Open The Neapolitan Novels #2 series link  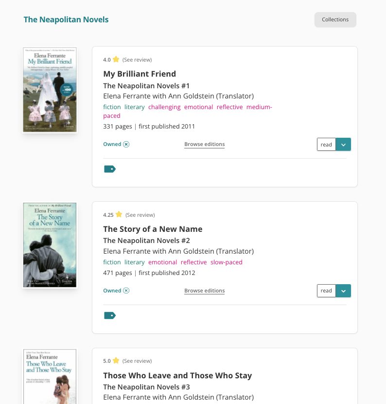pyautogui.click(x=146, y=241)
